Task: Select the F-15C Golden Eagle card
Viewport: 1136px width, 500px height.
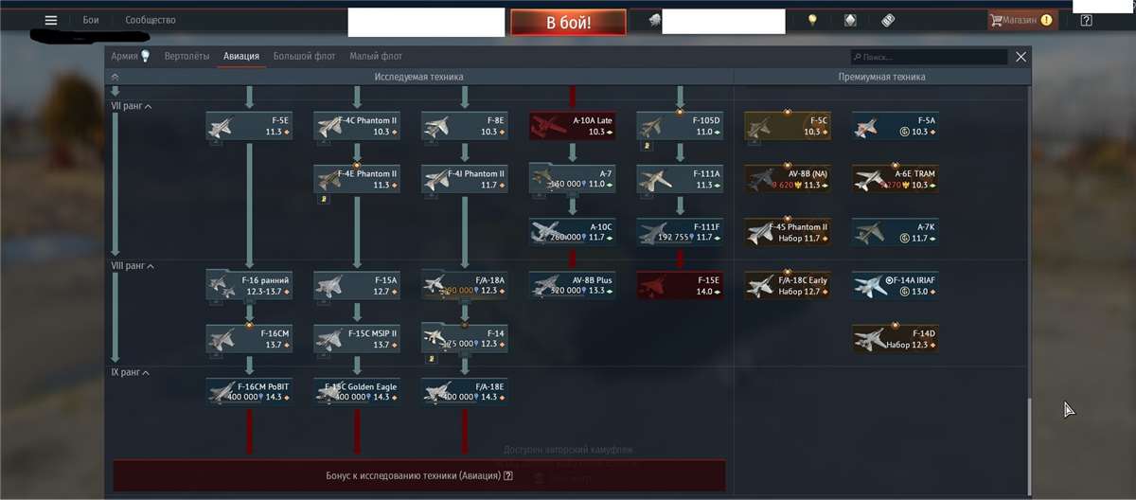Action: [356, 392]
